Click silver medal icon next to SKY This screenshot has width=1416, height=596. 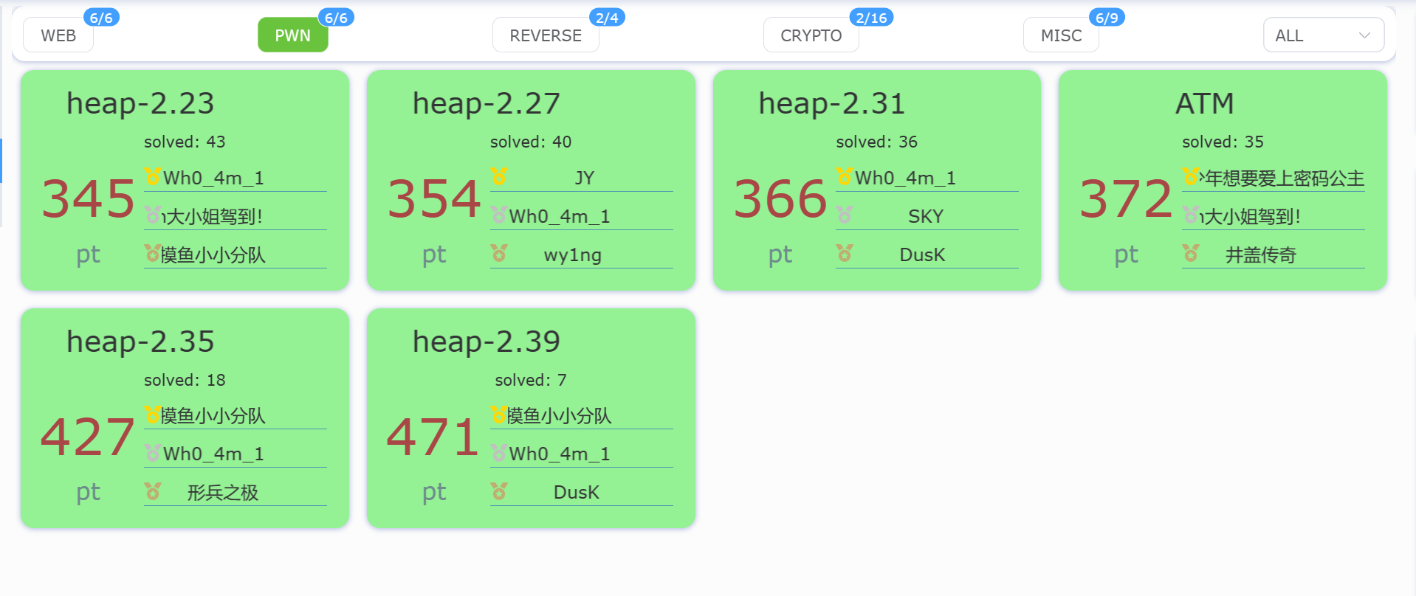pos(845,215)
